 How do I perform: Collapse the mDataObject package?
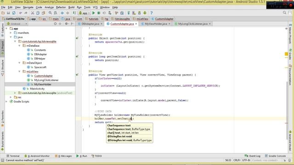click(x=19, y=63)
